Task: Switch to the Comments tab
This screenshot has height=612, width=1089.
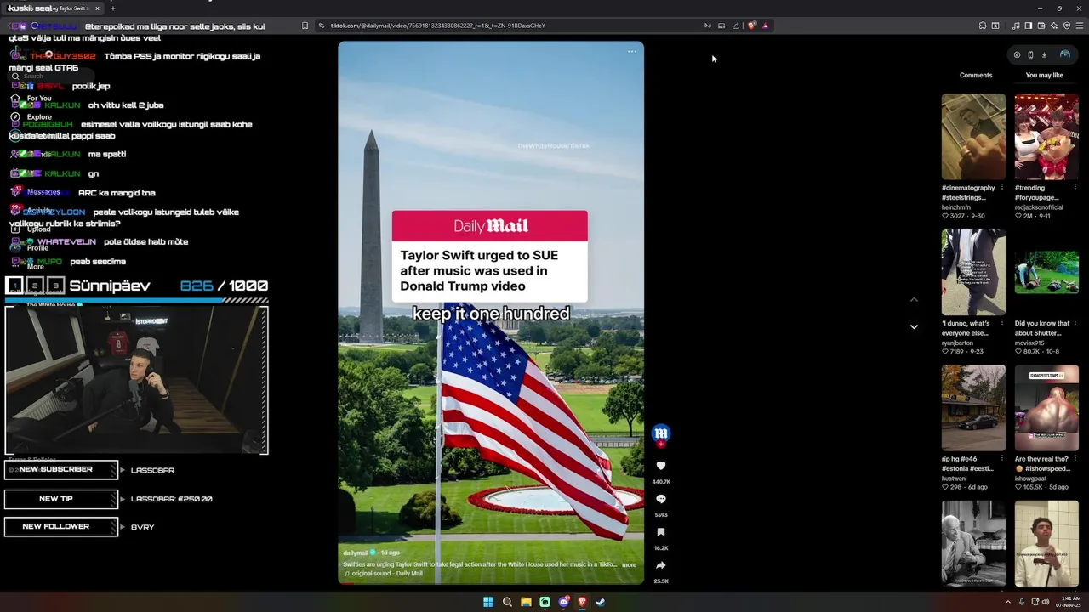Action: 976,75
